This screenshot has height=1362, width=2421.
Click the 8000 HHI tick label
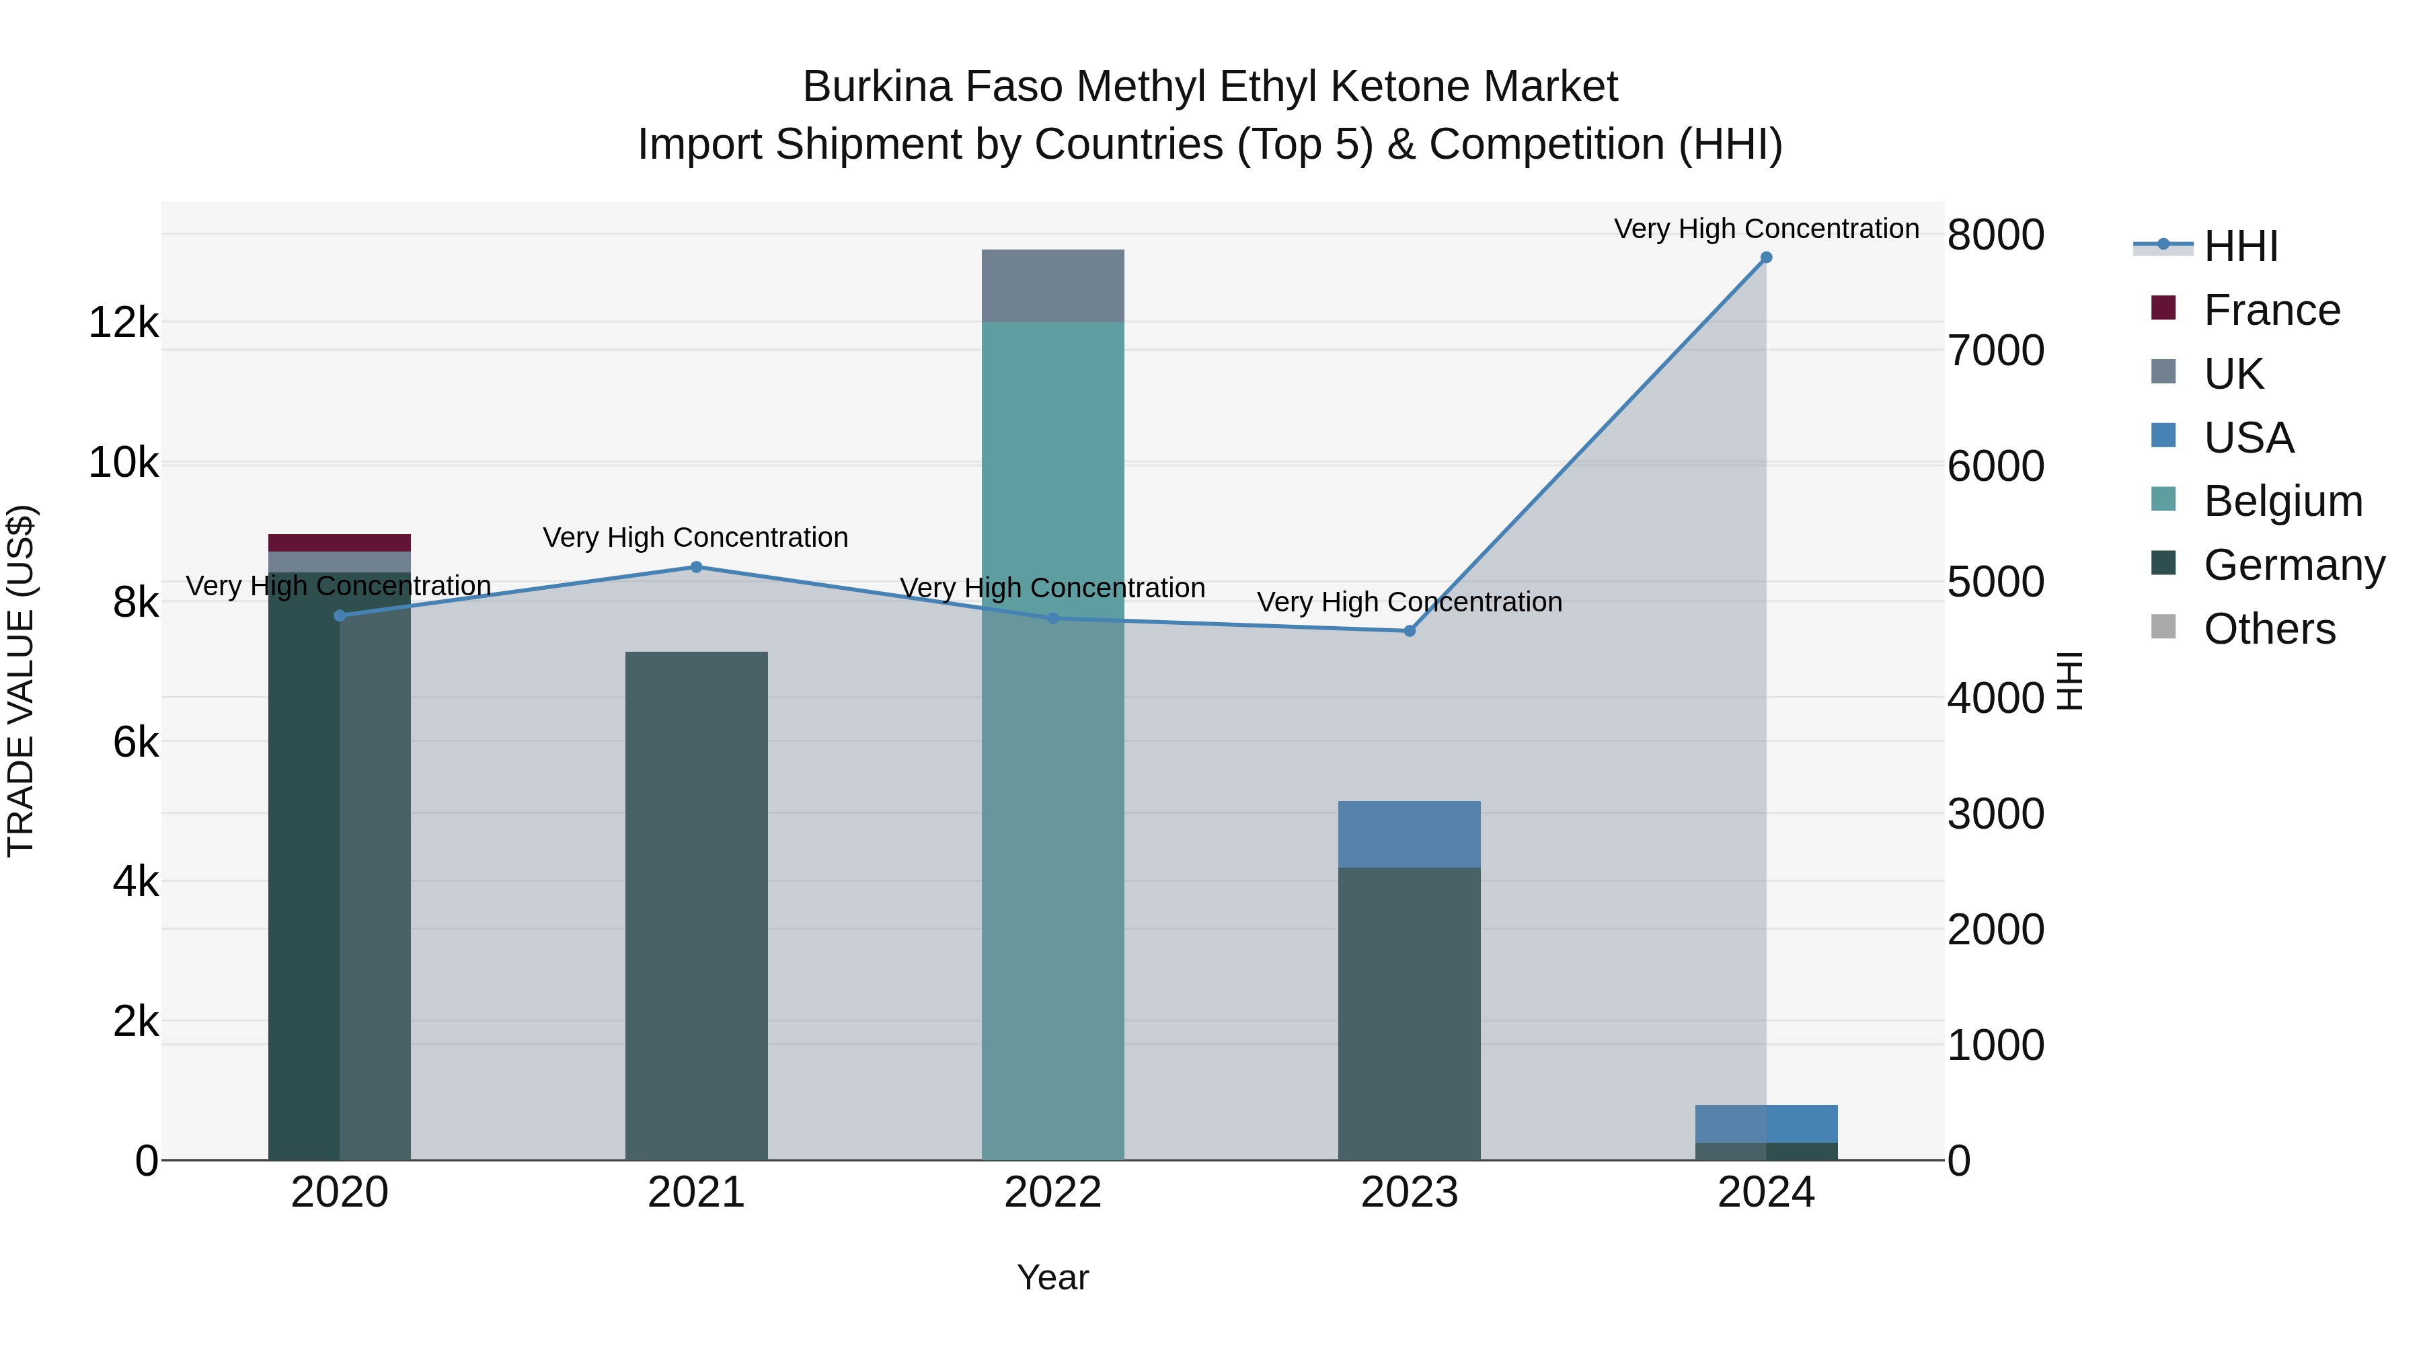coord(1996,235)
